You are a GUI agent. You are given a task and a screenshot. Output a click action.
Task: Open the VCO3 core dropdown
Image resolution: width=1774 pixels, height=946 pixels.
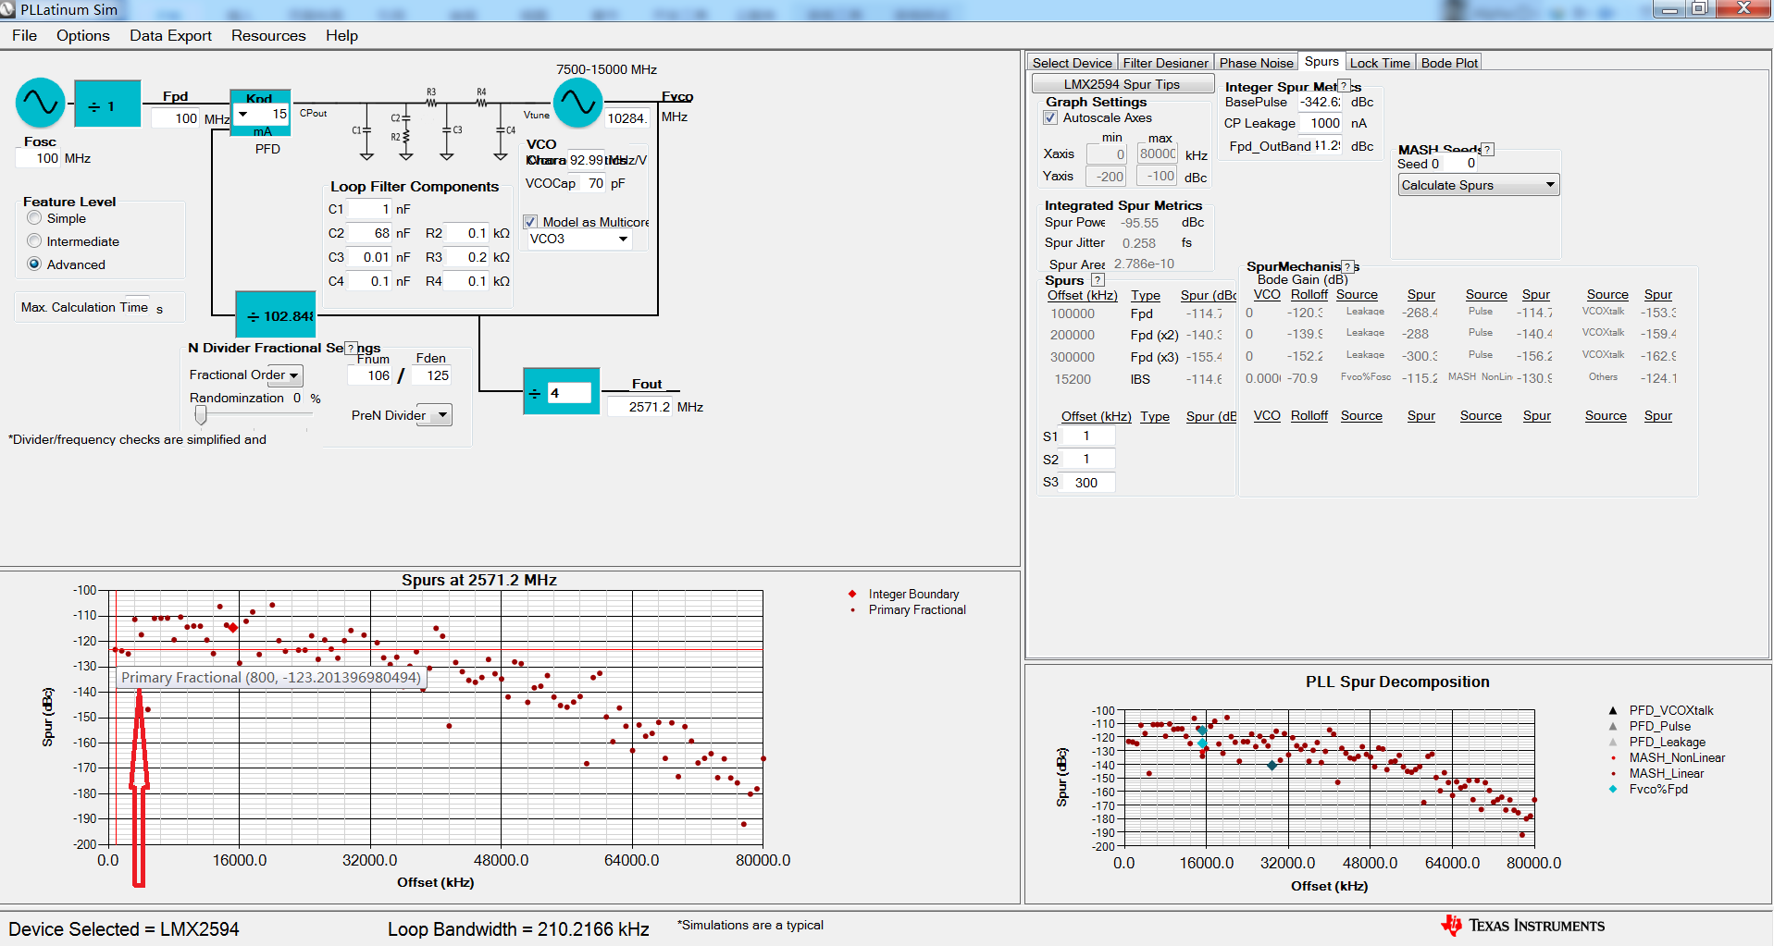click(x=624, y=239)
